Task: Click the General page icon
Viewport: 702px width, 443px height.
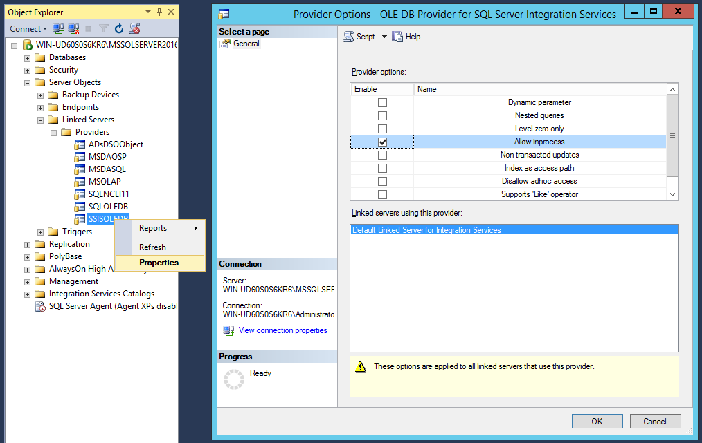Action: pos(225,44)
